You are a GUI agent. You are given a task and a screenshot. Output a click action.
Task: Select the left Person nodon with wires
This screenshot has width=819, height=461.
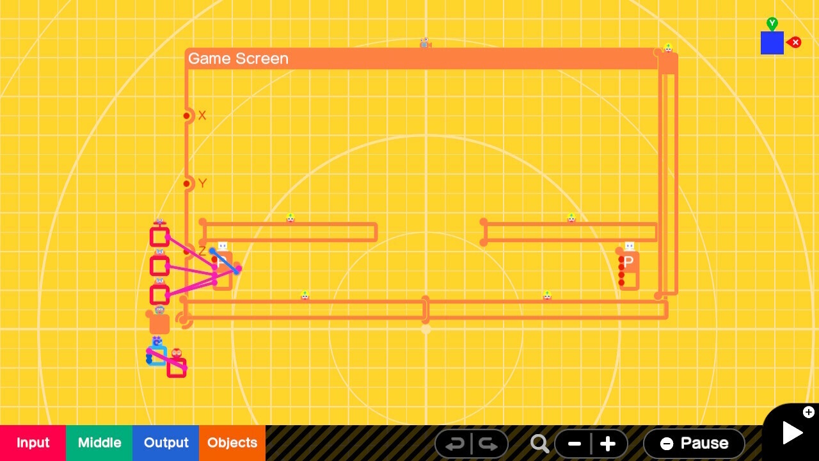222,270
